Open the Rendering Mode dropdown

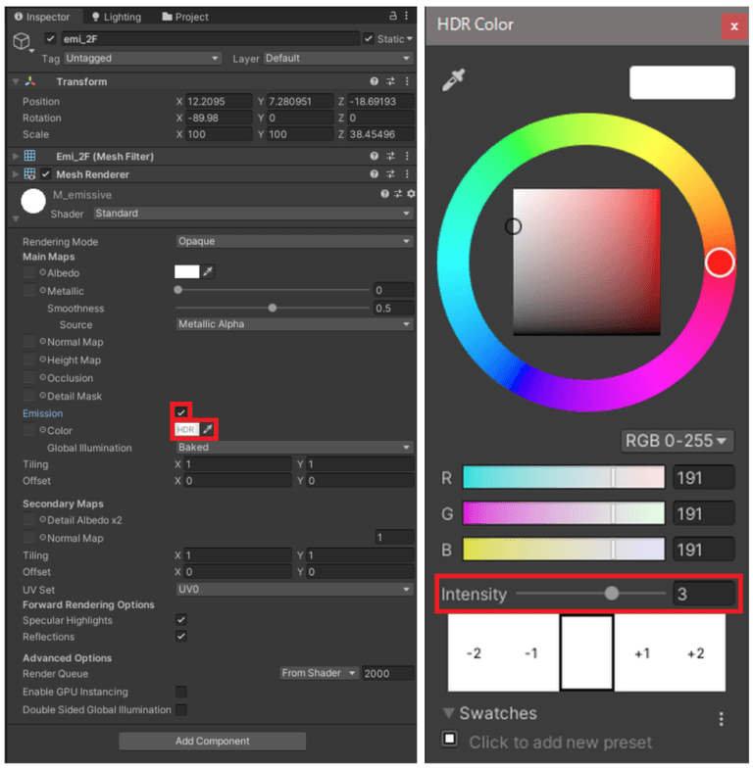pyautogui.click(x=293, y=241)
